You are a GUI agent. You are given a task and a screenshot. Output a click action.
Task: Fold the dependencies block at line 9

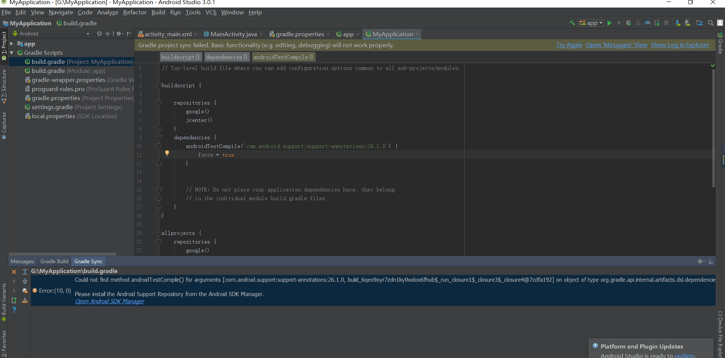click(159, 137)
